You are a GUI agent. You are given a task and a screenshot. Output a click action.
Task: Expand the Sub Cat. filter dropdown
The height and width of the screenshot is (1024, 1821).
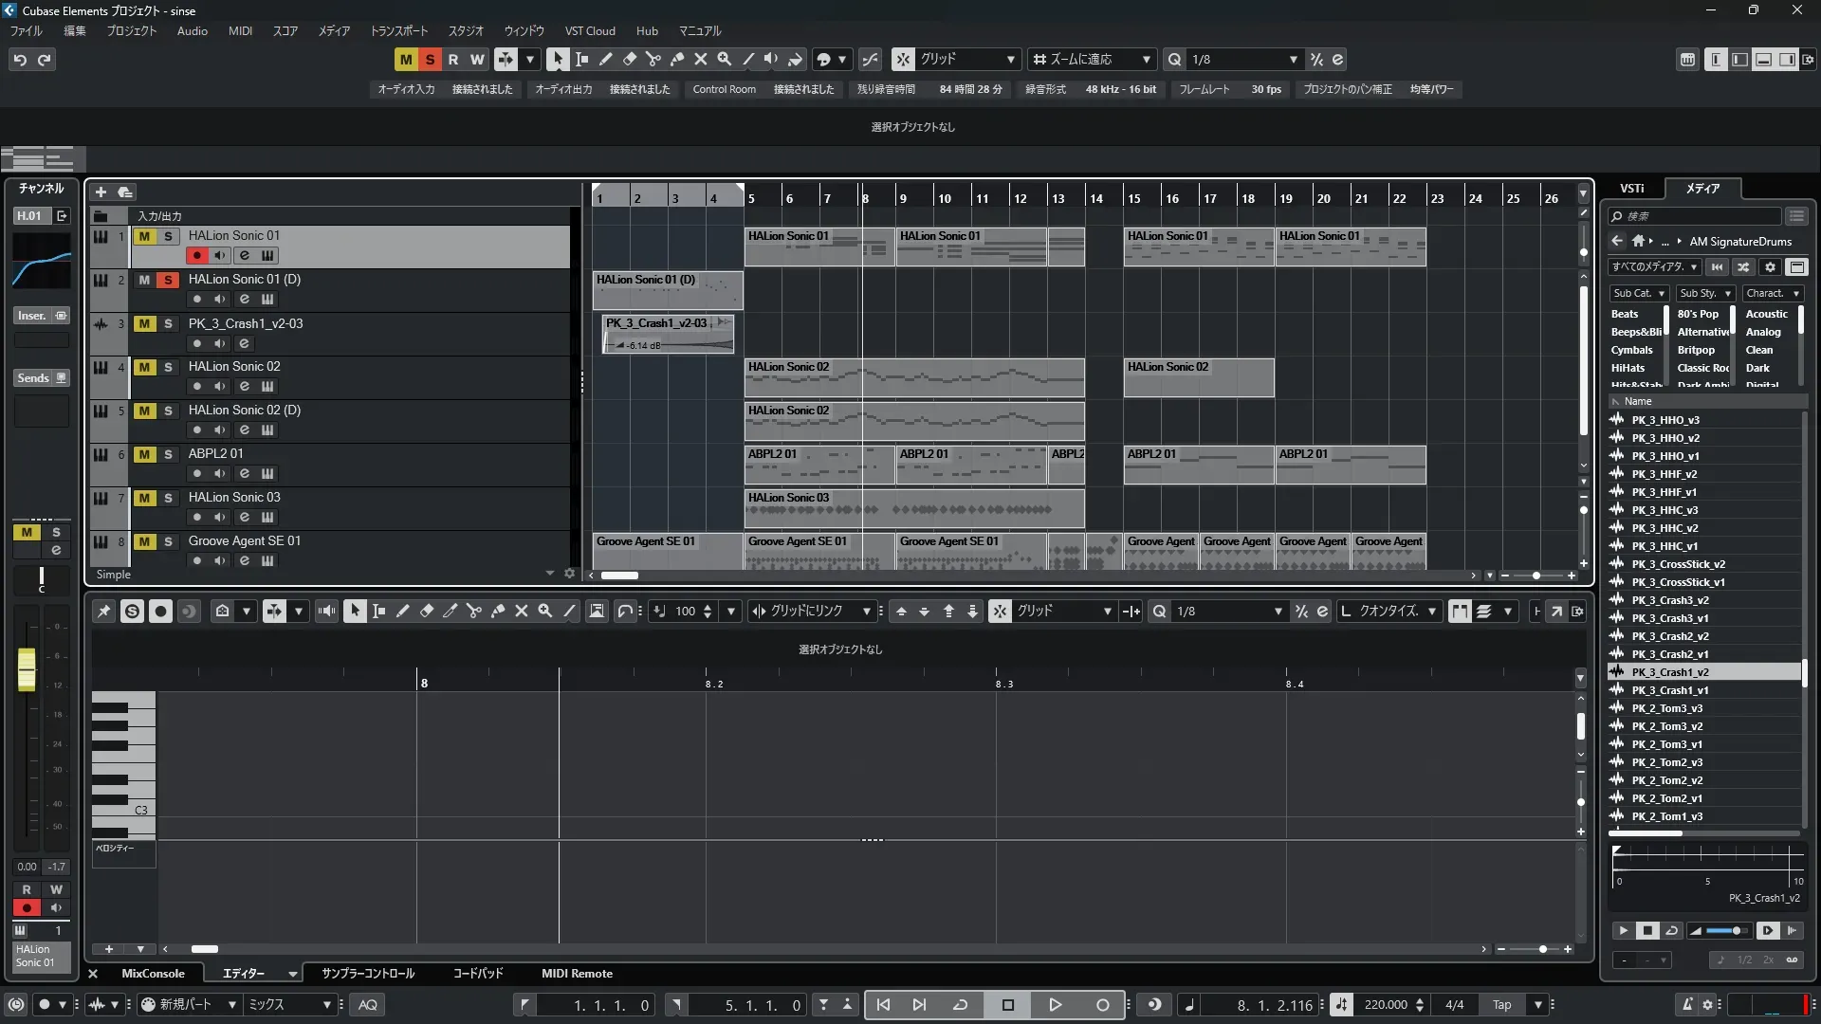[1639, 293]
